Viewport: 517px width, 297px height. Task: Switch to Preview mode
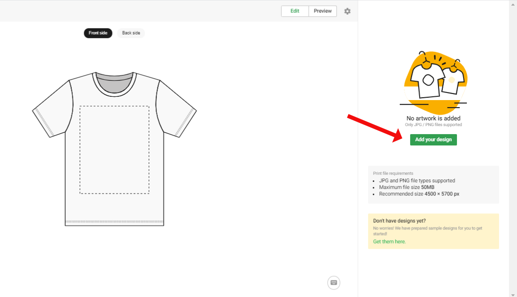coord(322,11)
